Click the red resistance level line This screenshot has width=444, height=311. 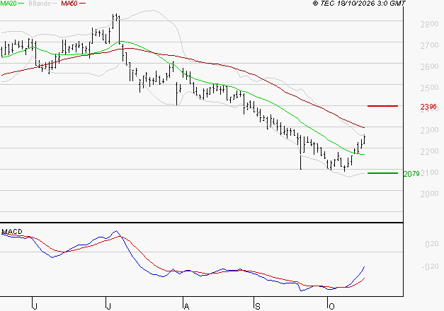point(382,106)
